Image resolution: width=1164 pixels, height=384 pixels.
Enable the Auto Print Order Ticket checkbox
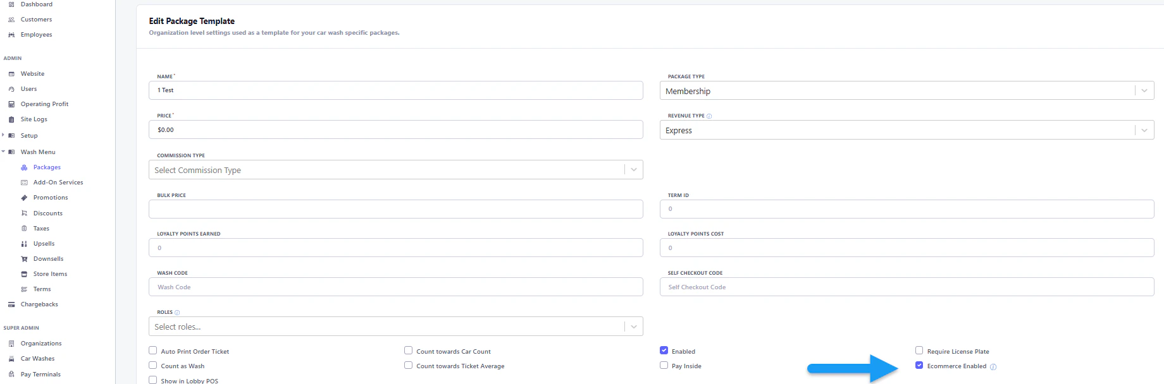[x=152, y=350]
